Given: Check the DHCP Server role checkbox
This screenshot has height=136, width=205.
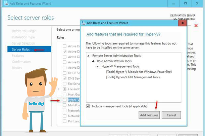Looking at the screenshot, I should [65, 73].
